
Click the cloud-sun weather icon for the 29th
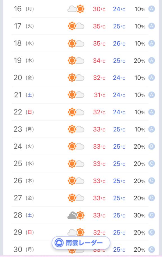click(x=76, y=232)
